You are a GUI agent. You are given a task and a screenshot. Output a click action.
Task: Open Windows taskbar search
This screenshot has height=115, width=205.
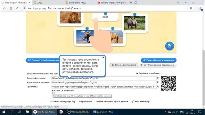coord(12,112)
